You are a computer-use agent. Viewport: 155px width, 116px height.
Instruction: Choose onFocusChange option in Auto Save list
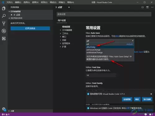click(x=110, y=50)
